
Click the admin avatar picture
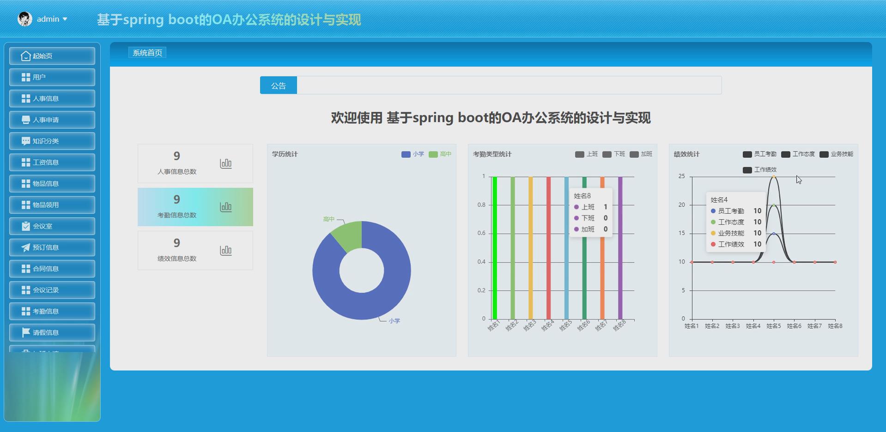[x=25, y=19]
